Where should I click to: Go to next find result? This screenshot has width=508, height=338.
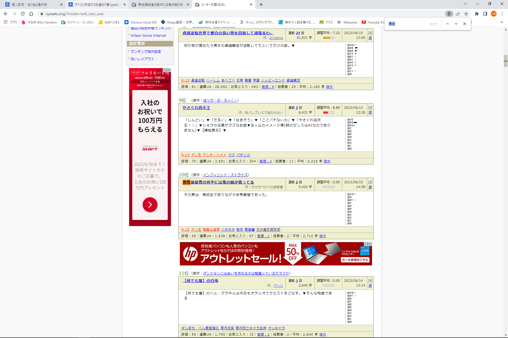456,24
